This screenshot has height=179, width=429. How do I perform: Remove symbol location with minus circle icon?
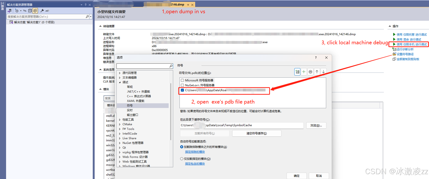[x=310, y=72]
